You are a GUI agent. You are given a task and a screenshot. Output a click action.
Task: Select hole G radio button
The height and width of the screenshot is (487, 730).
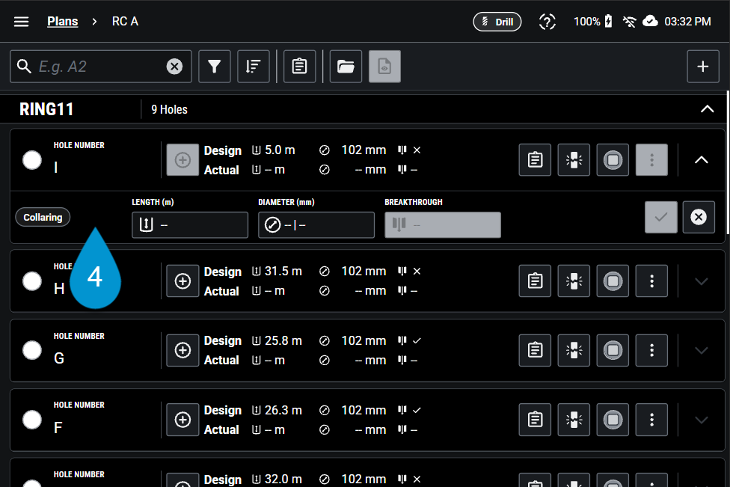pyautogui.click(x=32, y=350)
